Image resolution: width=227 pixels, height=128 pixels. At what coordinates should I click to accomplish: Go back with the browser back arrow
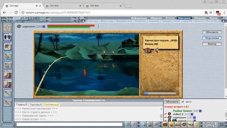(4, 12)
